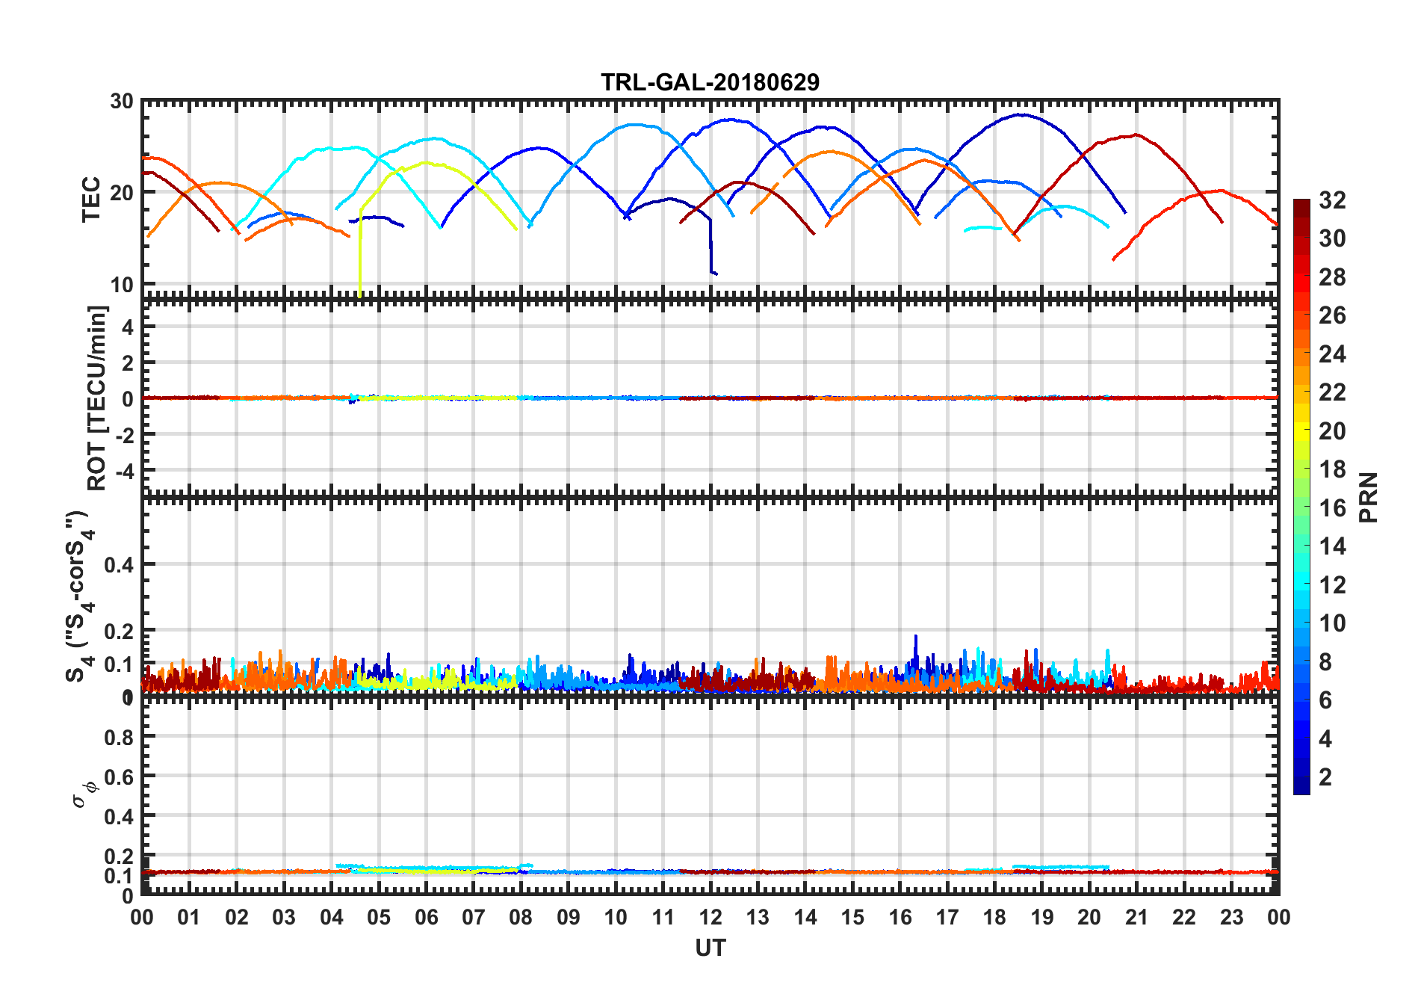Pick the dark blue band near PRN 2
The width and height of the screenshot is (1421, 994).
(1301, 777)
